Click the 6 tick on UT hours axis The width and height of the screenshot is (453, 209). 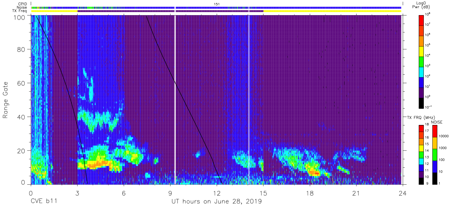(124, 193)
